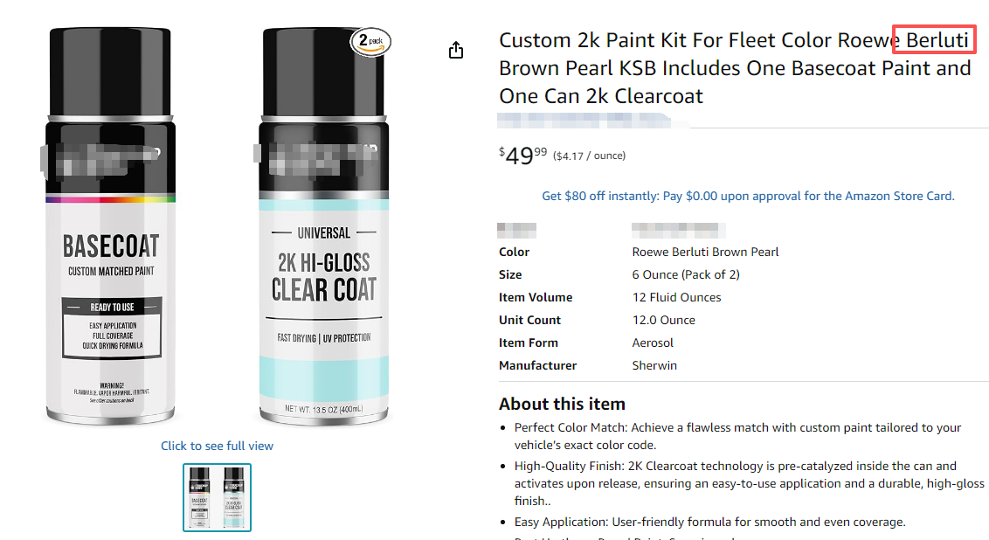Click the $49.99 price
989x540 pixels.
[x=522, y=156]
